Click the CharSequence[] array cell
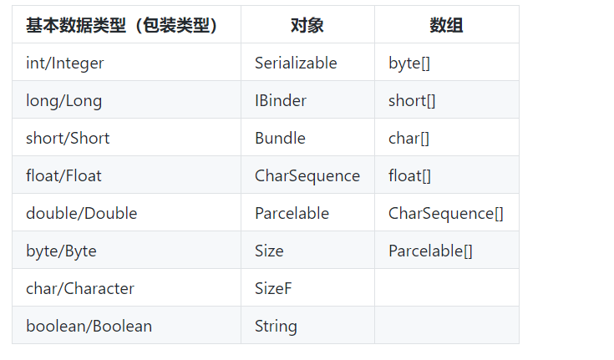The height and width of the screenshot is (360, 614). click(445, 213)
